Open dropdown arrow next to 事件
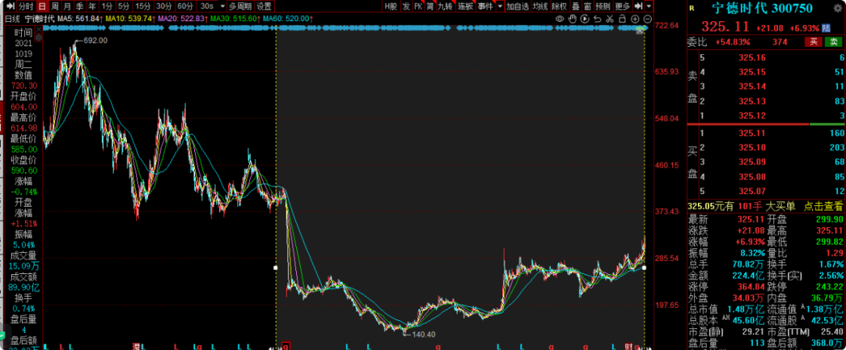 pyautogui.click(x=499, y=6)
